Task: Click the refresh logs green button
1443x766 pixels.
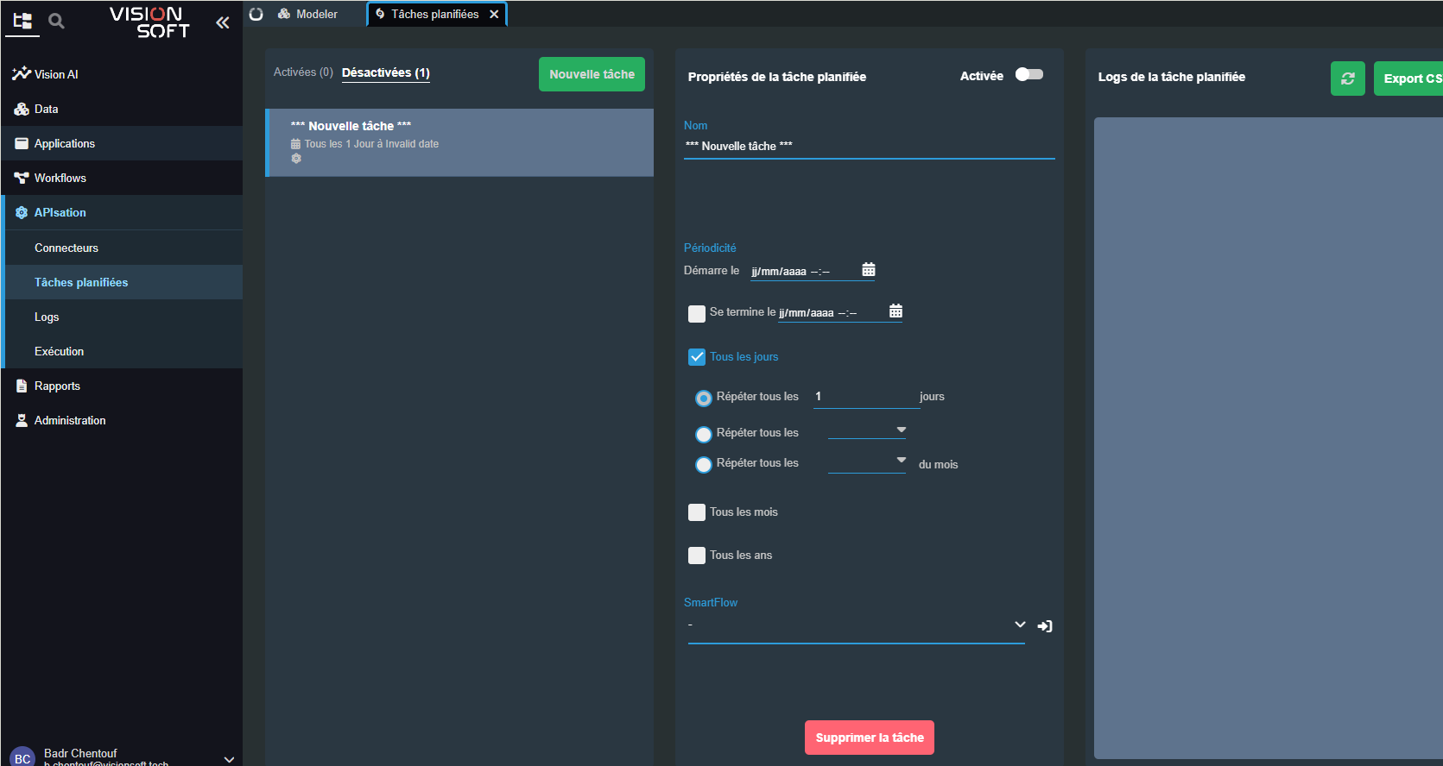Action: click(1347, 78)
